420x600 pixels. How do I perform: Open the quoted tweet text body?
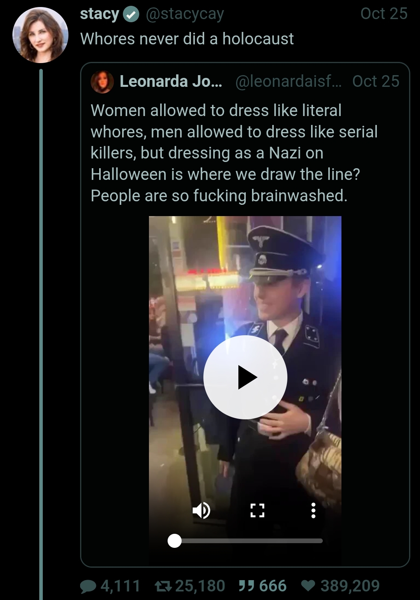[x=234, y=153]
